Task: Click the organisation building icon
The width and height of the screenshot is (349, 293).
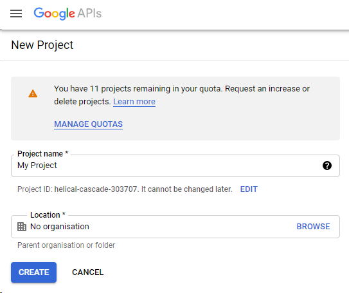Action: pos(22,227)
